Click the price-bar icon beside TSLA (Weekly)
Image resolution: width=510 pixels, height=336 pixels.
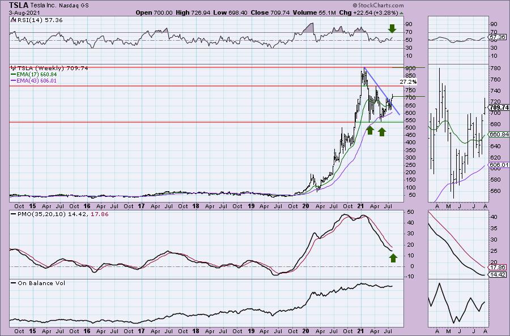click(14, 68)
